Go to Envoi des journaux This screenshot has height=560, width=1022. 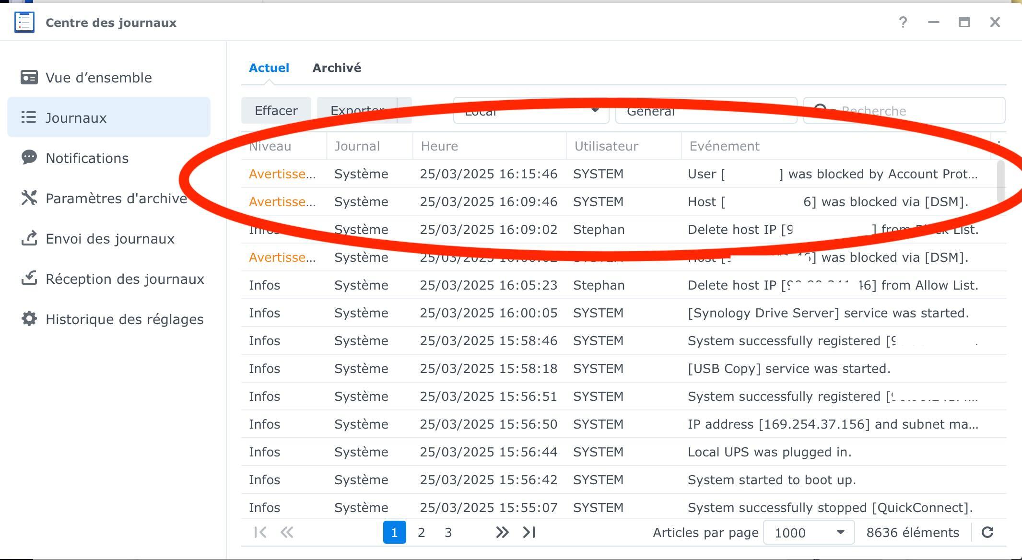click(x=109, y=239)
